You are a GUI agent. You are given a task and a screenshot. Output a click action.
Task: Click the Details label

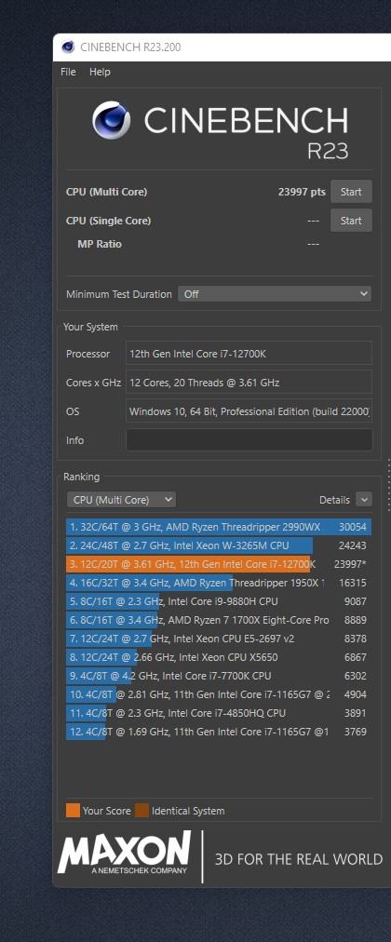tap(334, 500)
